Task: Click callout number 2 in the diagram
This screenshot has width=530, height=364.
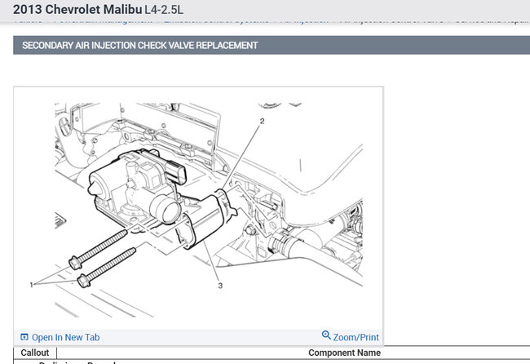Action: point(262,121)
